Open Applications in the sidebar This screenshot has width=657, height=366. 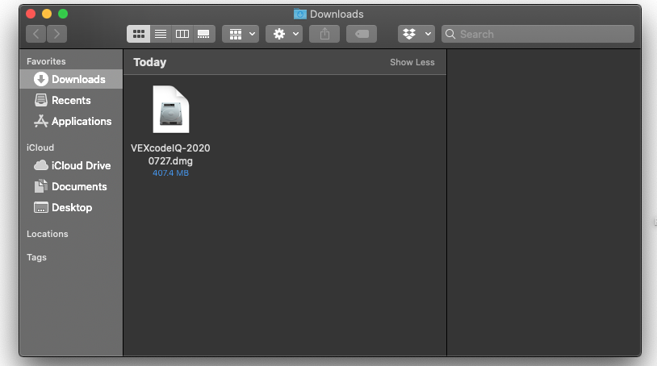click(x=71, y=121)
